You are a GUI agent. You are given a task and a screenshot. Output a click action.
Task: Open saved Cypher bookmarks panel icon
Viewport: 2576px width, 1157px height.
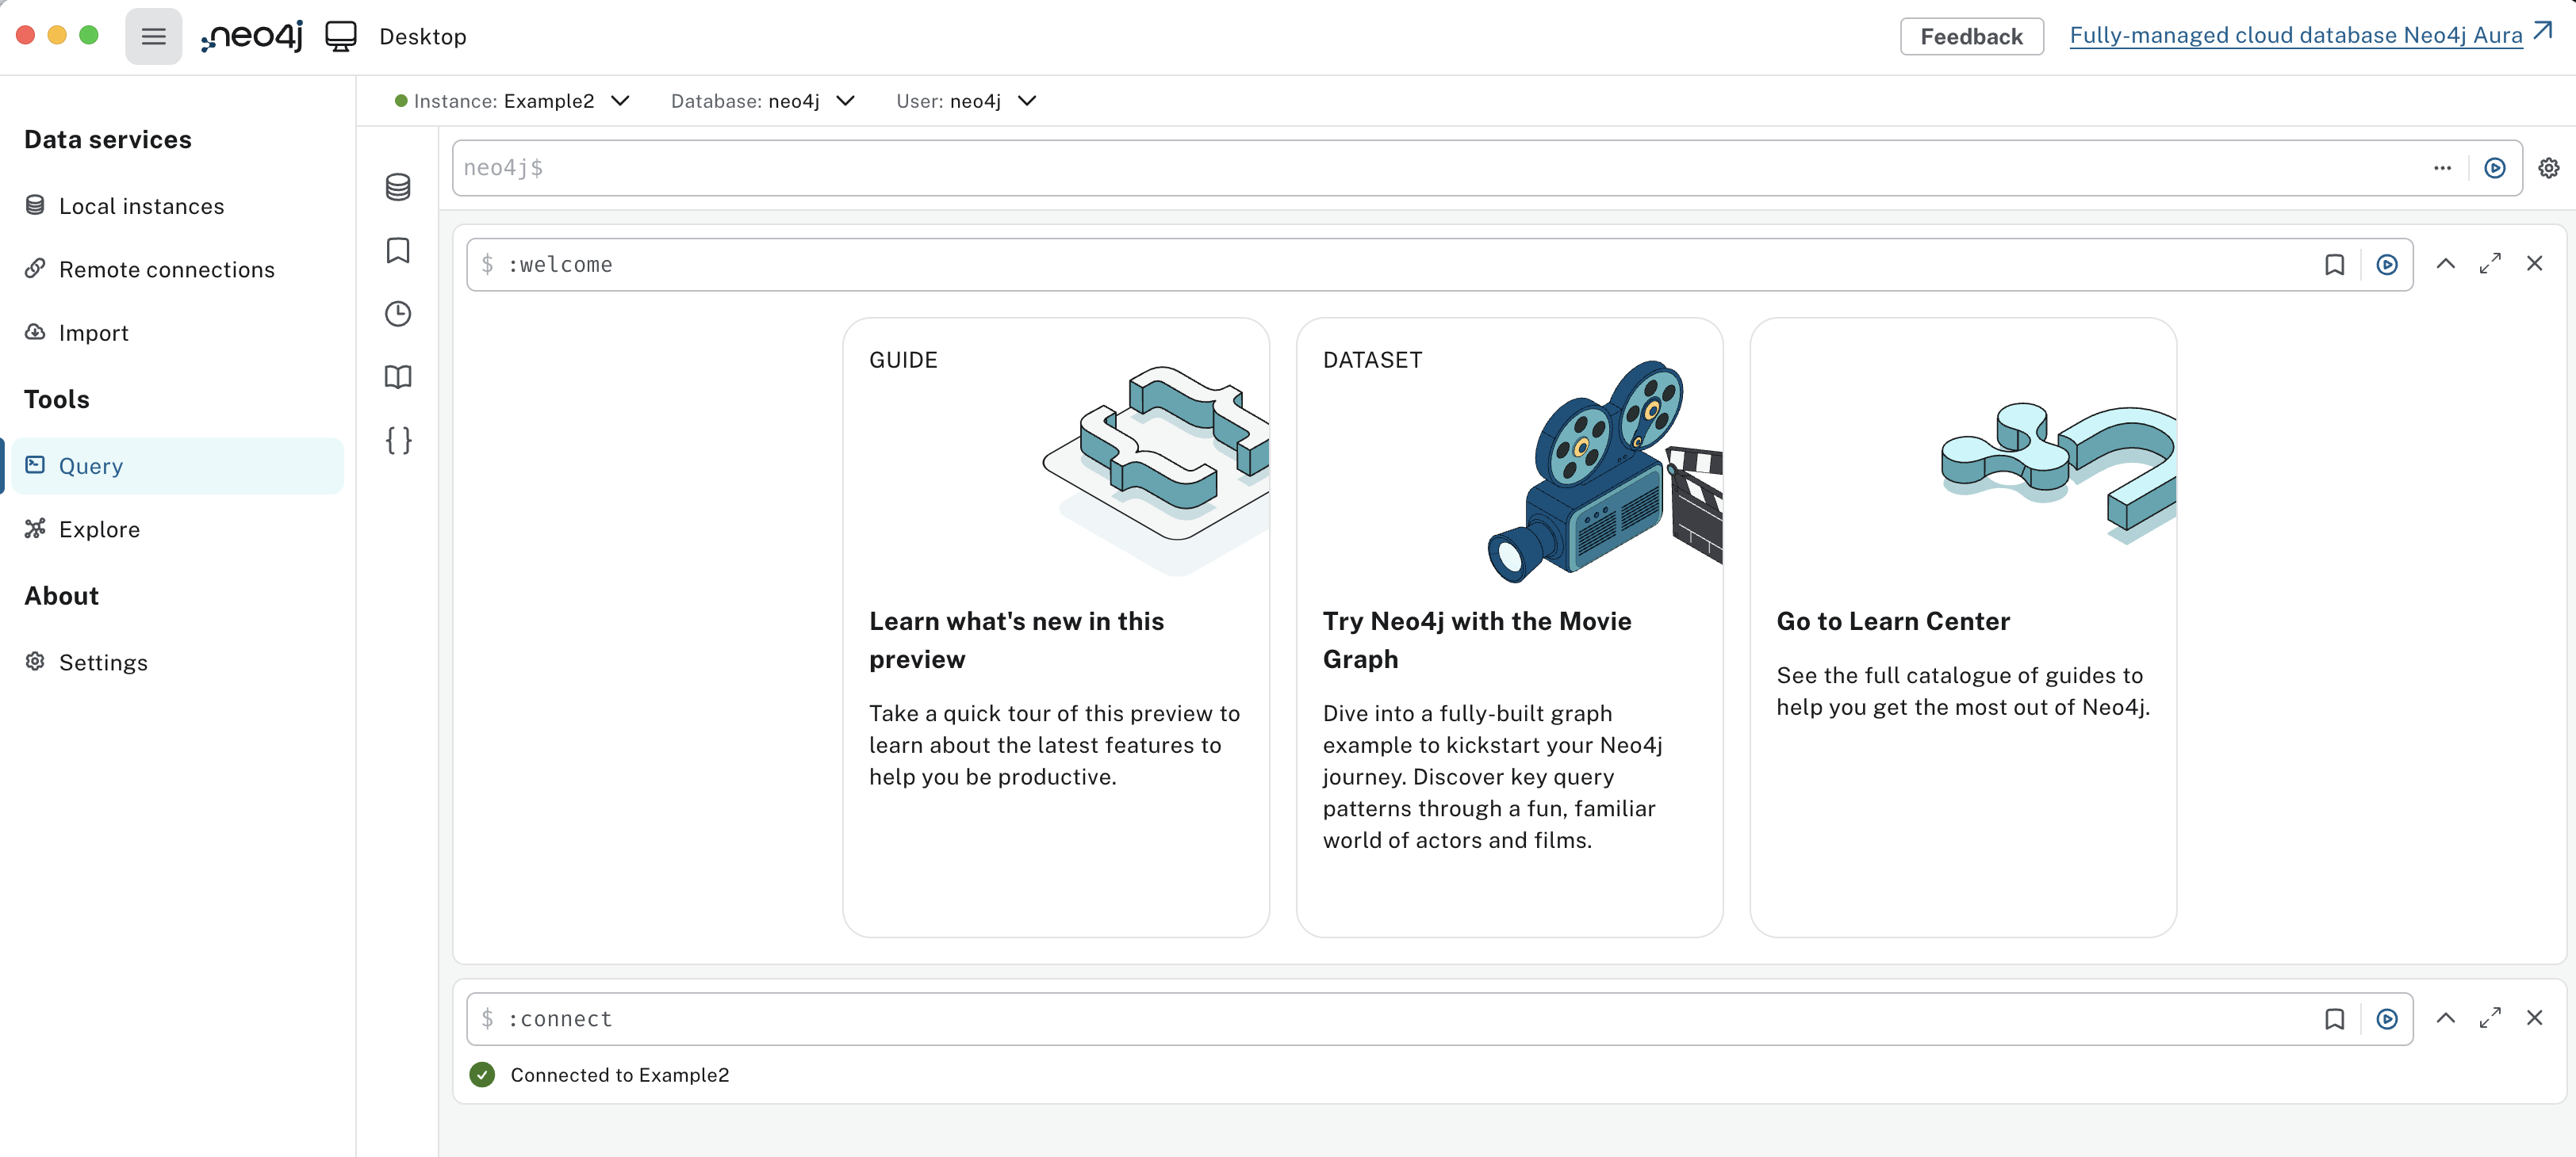(x=398, y=250)
